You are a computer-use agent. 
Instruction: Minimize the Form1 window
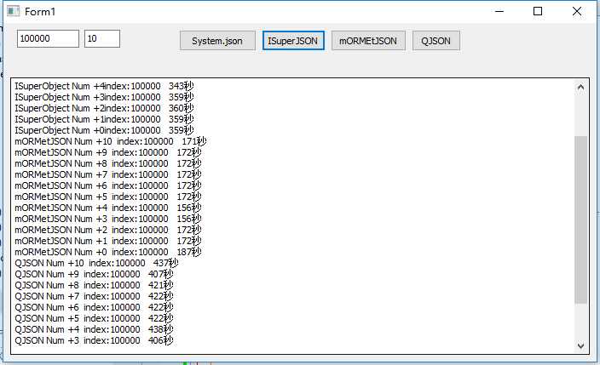tap(499, 11)
